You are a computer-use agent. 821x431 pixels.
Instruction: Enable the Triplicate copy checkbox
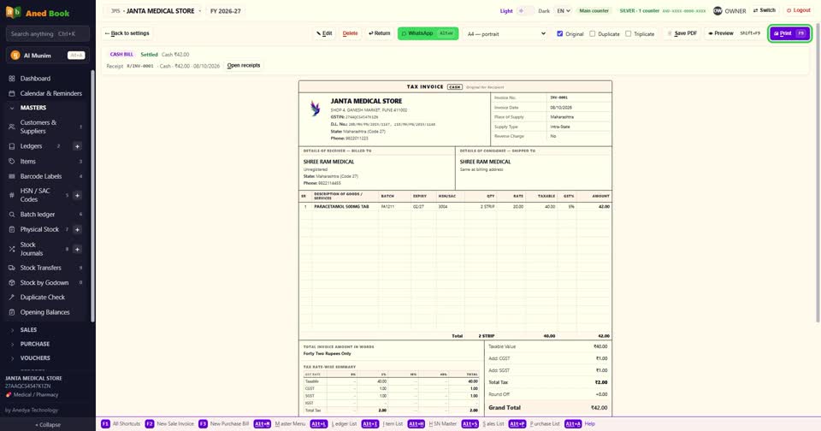tap(628, 33)
